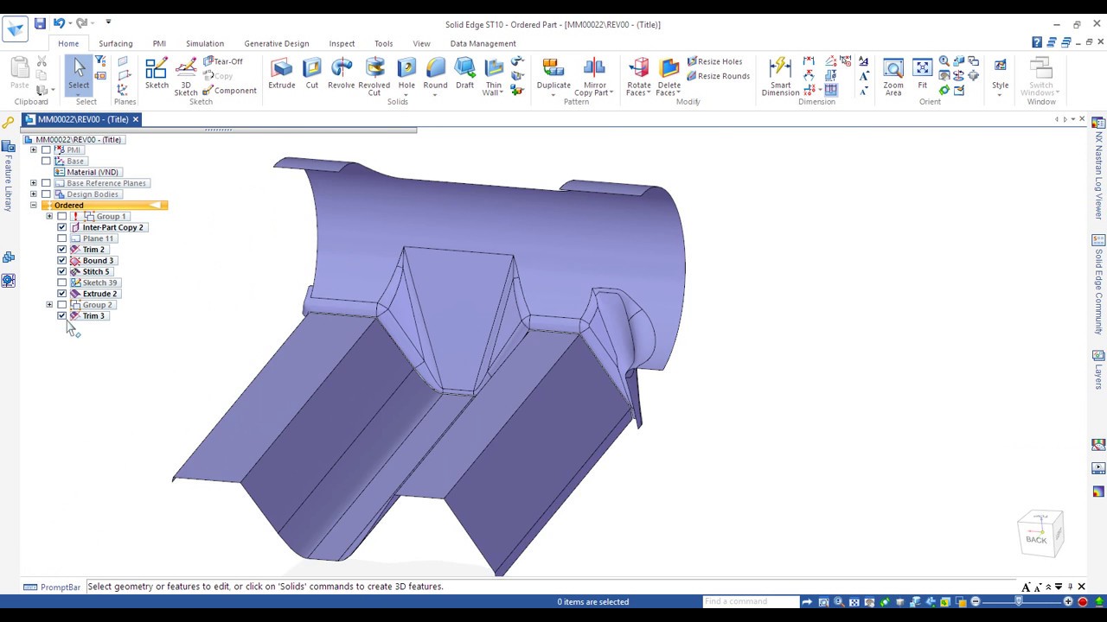Click the zoom in plus in status bar
This screenshot has height=622, width=1107.
[x=1068, y=601]
